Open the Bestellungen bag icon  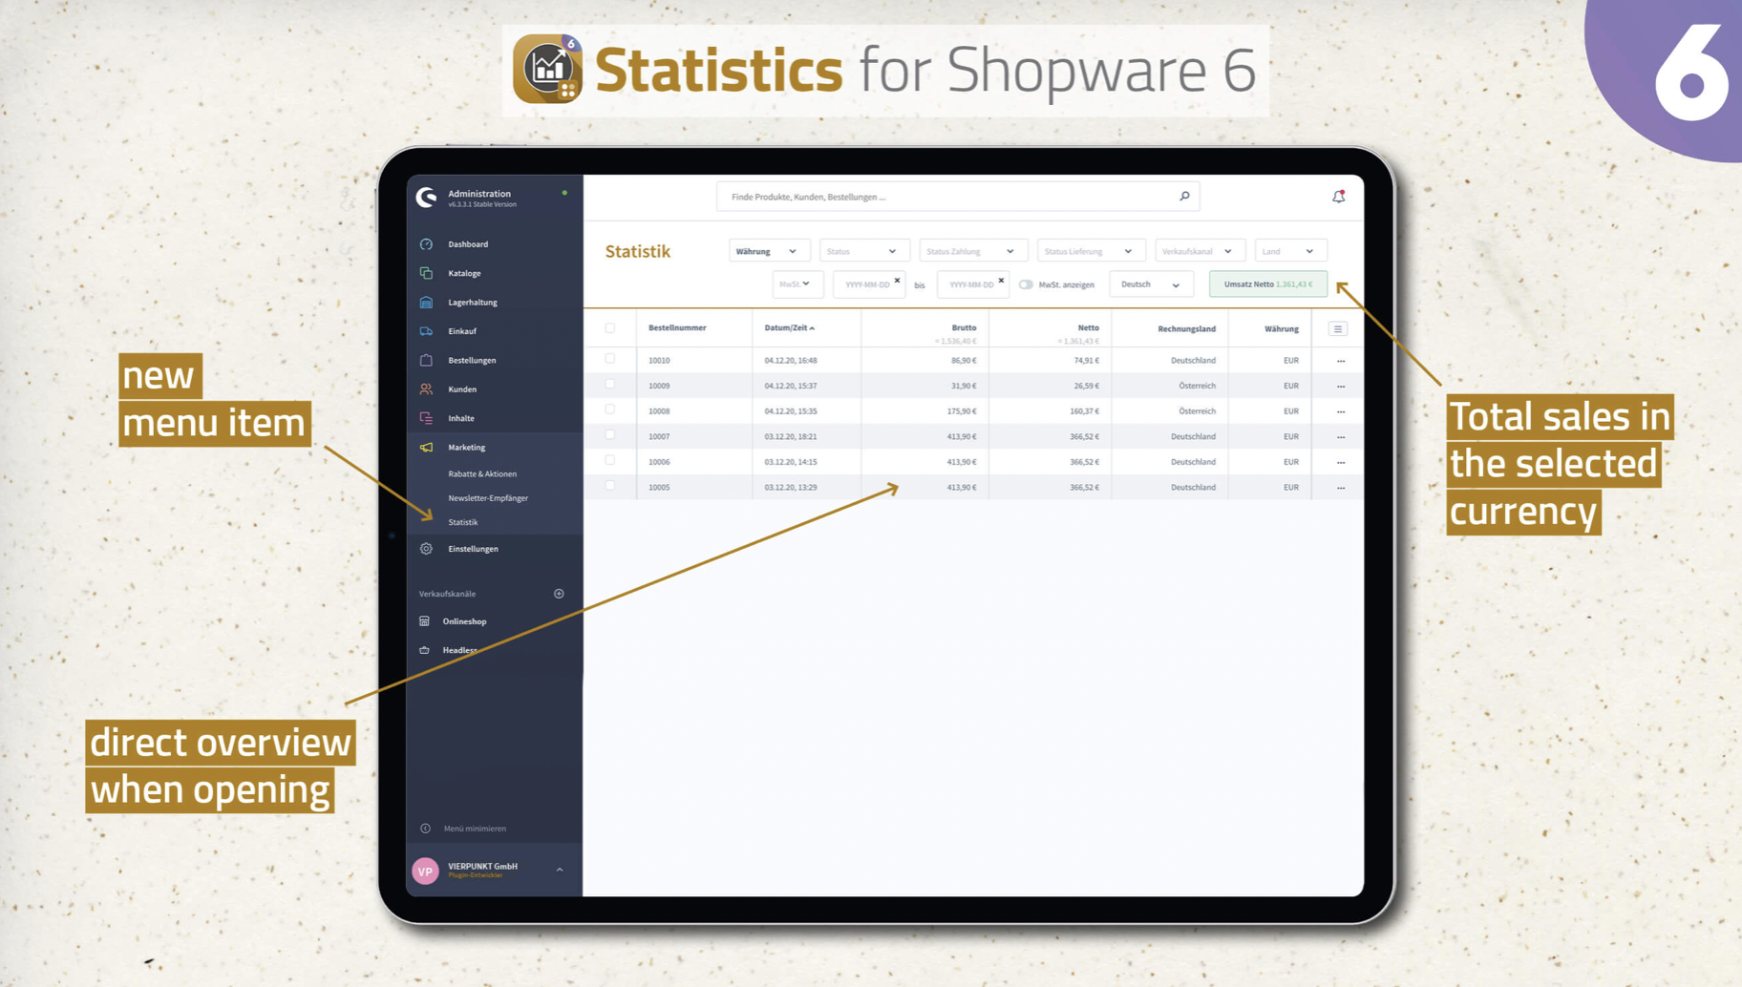426,360
